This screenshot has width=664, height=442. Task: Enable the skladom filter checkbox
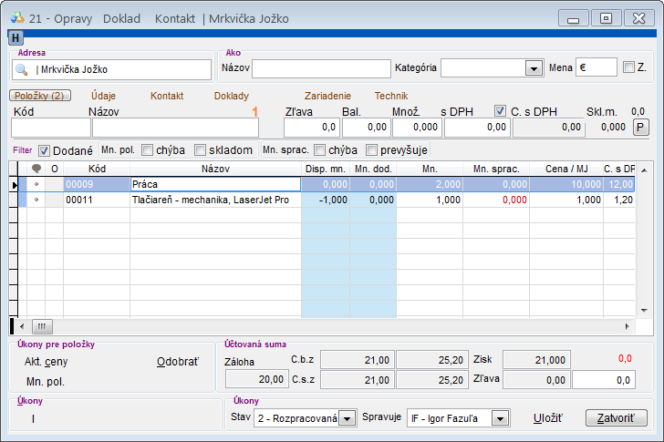pyautogui.click(x=202, y=149)
